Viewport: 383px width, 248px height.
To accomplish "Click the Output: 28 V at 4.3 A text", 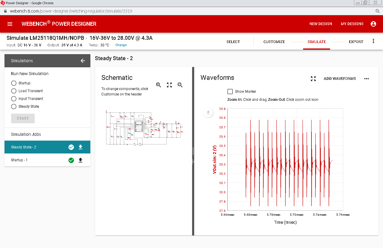I will click(x=65, y=45).
